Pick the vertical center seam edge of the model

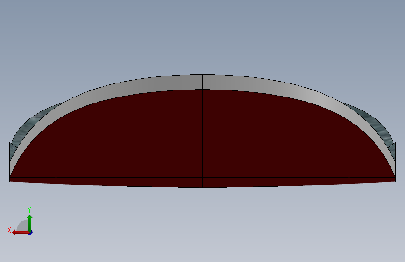click(x=203, y=131)
